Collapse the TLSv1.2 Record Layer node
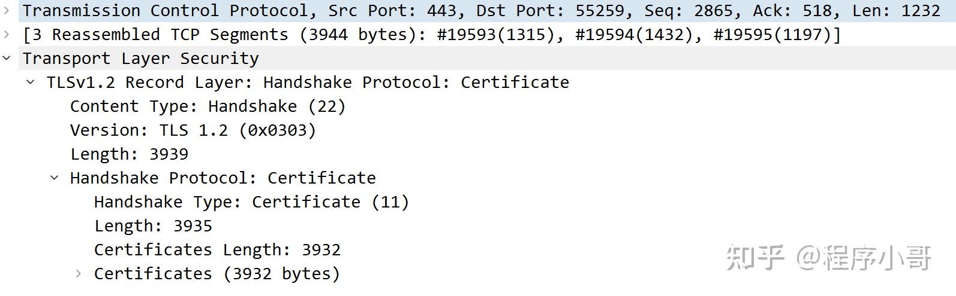Screen dimensions: 956x296 31,82
